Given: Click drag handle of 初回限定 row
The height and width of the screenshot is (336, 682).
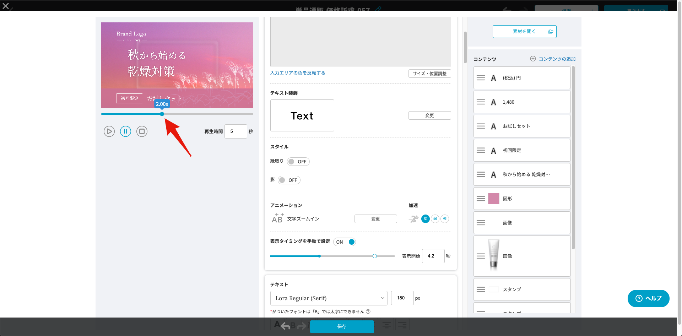Looking at the screenshot, I should [x=481, y=150].
